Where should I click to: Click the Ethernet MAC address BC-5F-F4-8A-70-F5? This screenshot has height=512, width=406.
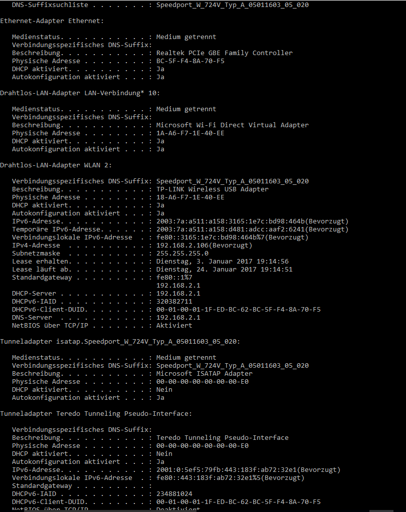point(190,61)
